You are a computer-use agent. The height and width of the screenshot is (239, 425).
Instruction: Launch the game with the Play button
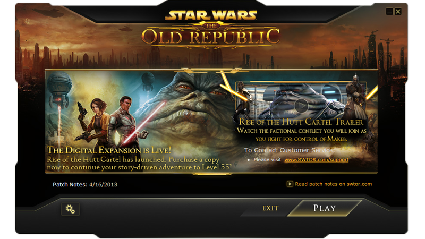(x=325, y=208)
